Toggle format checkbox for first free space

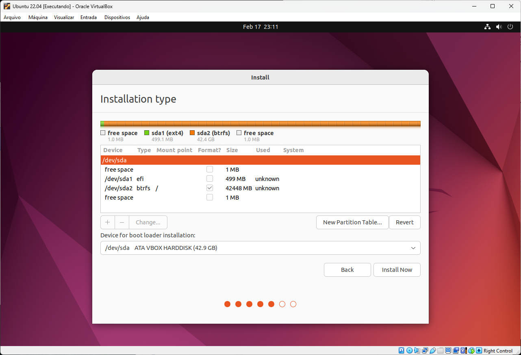[x=210, y=170]
